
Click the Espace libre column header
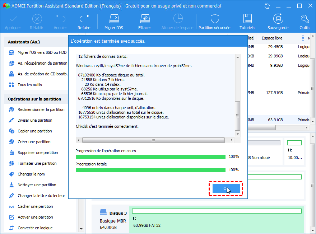pyautogui.click(x=272, y=38)
